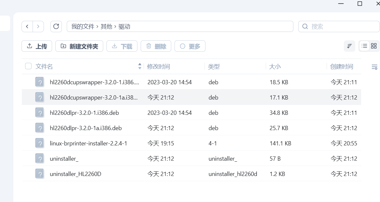Sort by the 创建时间 column header
Viewport: 380px width, 202px height.
342,67
